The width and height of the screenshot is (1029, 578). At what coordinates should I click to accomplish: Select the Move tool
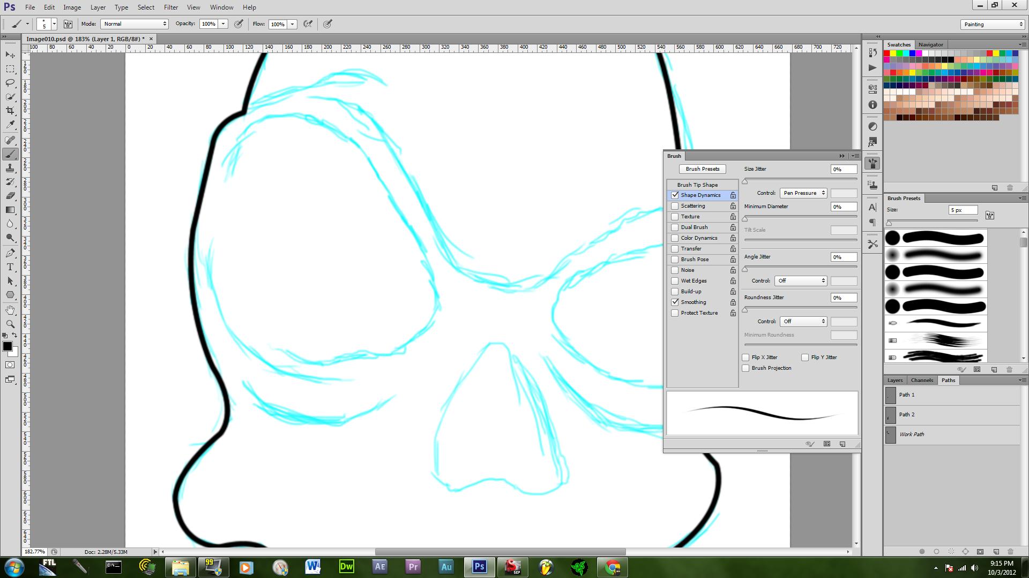(10, 55)
